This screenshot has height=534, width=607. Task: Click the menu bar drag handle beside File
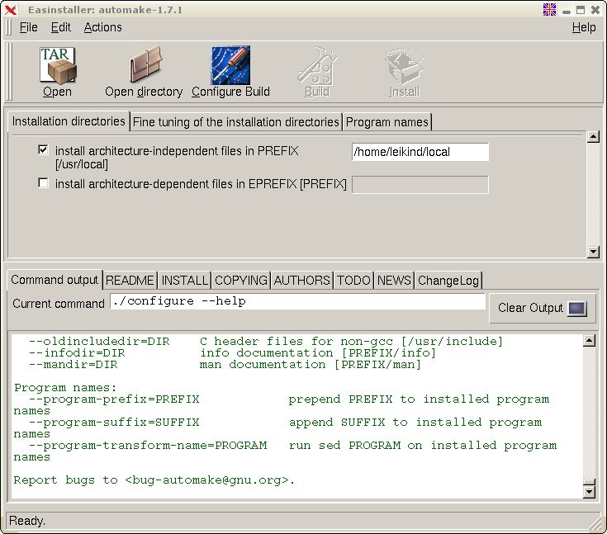[9, 27]
